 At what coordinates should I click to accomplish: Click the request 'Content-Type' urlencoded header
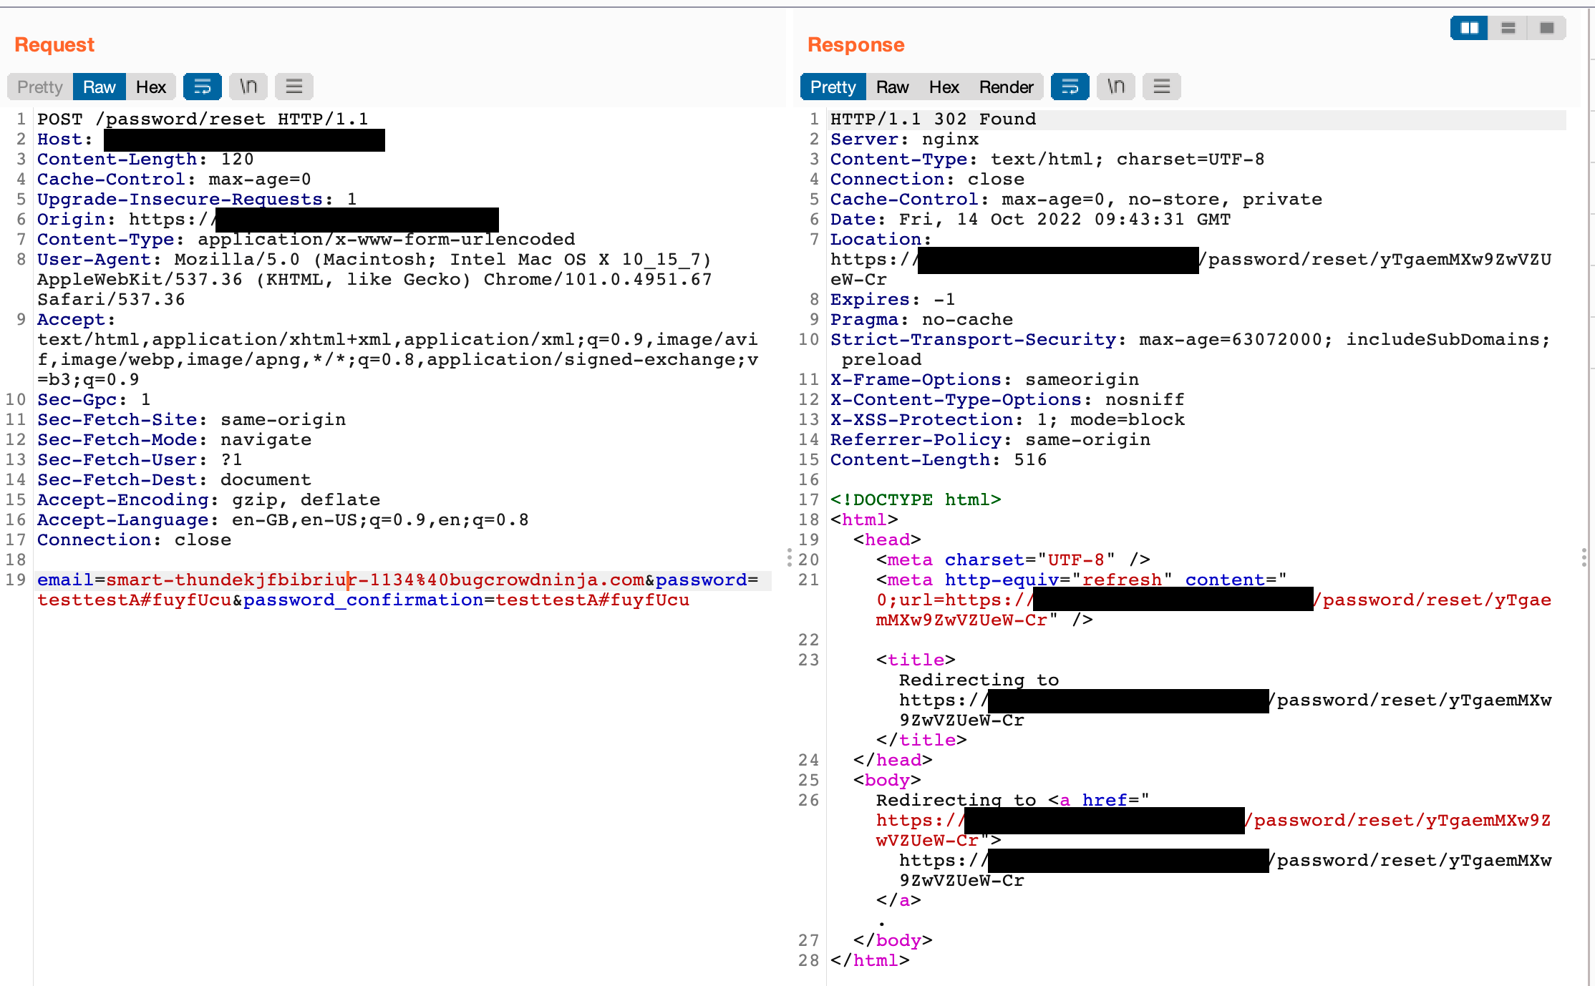306,239
